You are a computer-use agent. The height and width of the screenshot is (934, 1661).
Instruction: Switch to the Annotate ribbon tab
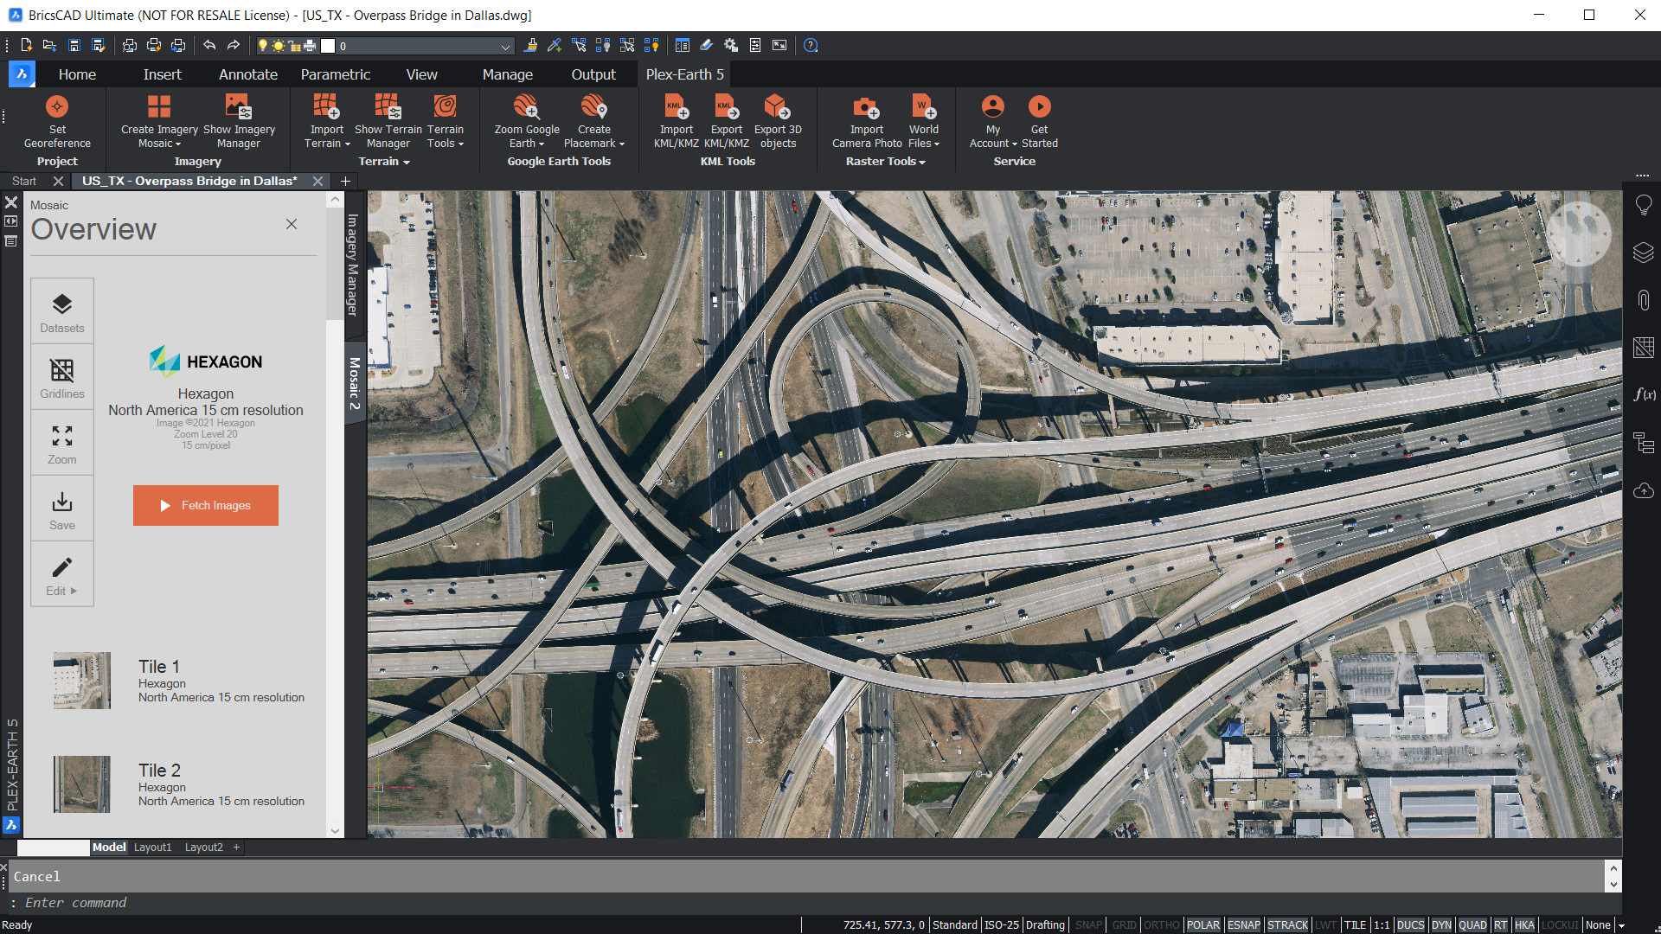point(247,74)
